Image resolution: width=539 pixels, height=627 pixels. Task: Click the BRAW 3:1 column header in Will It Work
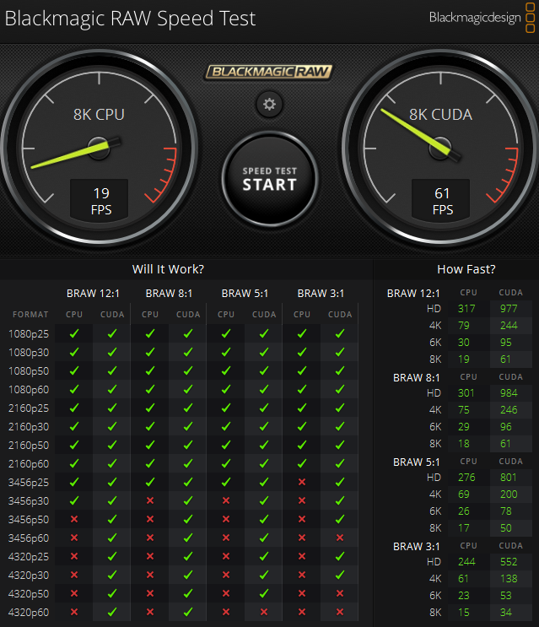pyautogui.click(x=321, y=293)
